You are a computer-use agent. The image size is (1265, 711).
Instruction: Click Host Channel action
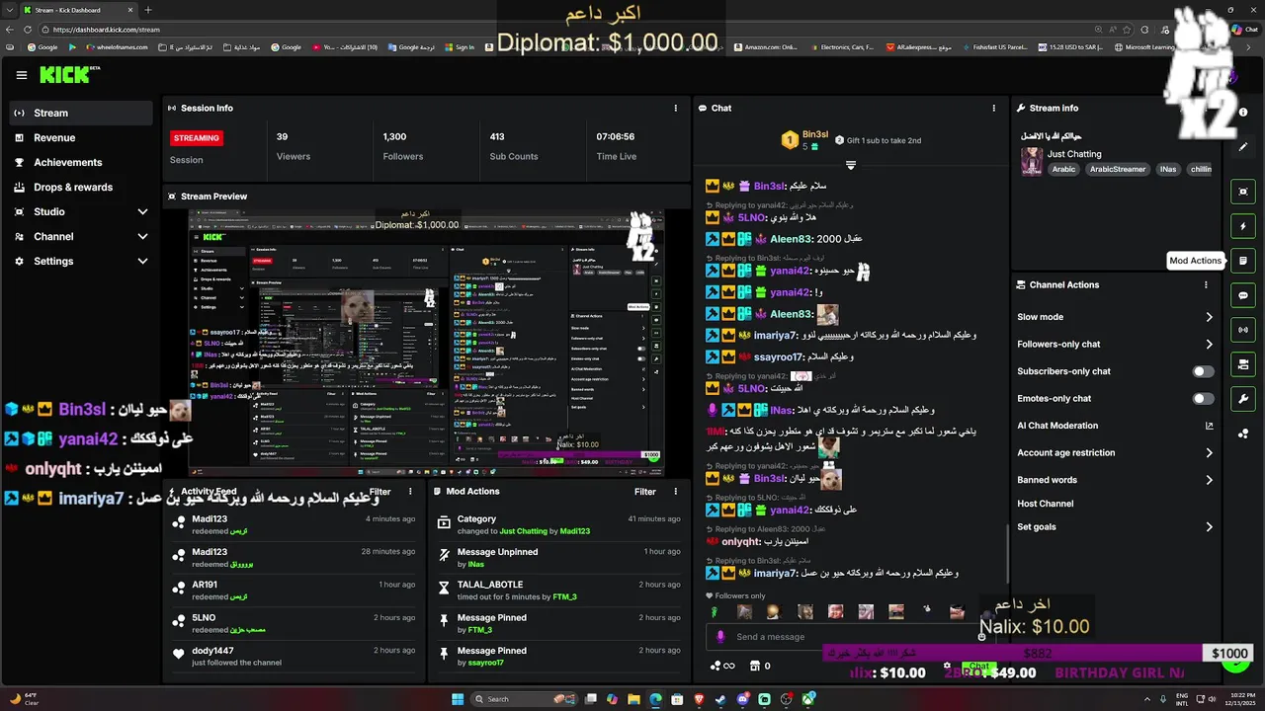click(x=1045, y=504)
